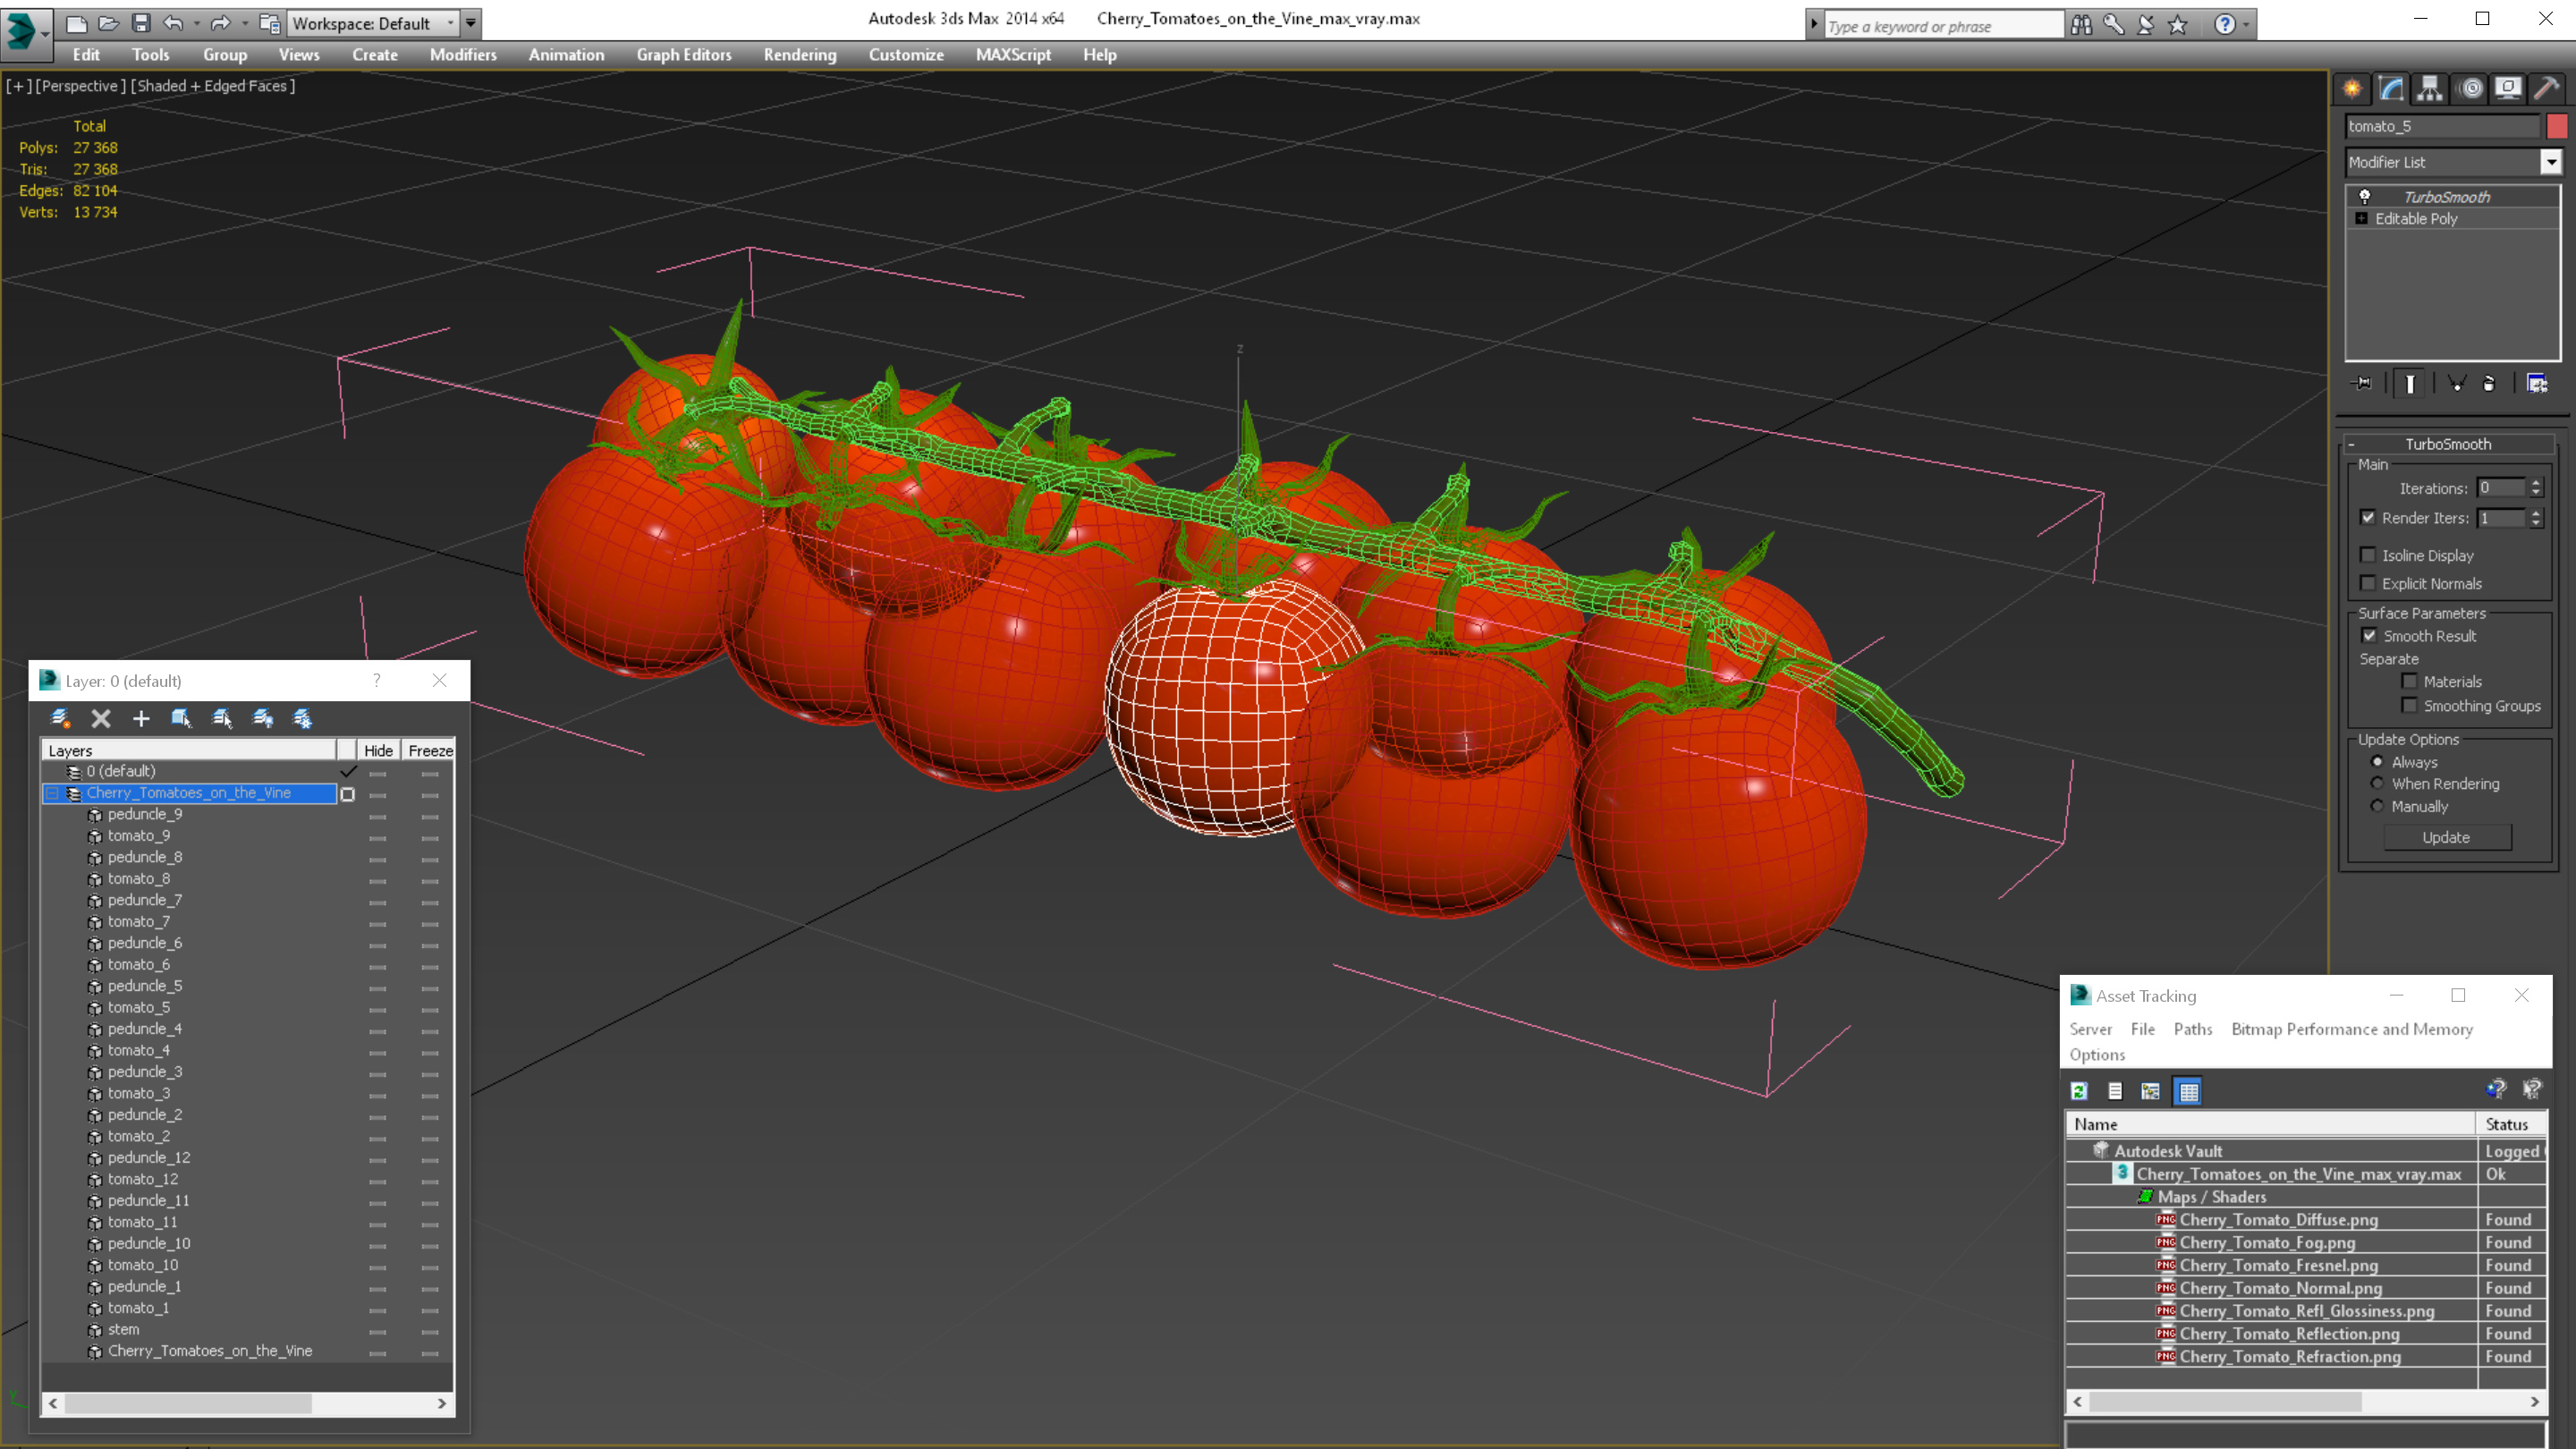Click the Save File toolbar icon
Viewport: 2576px width, 1449px height.
click(141, 23)
